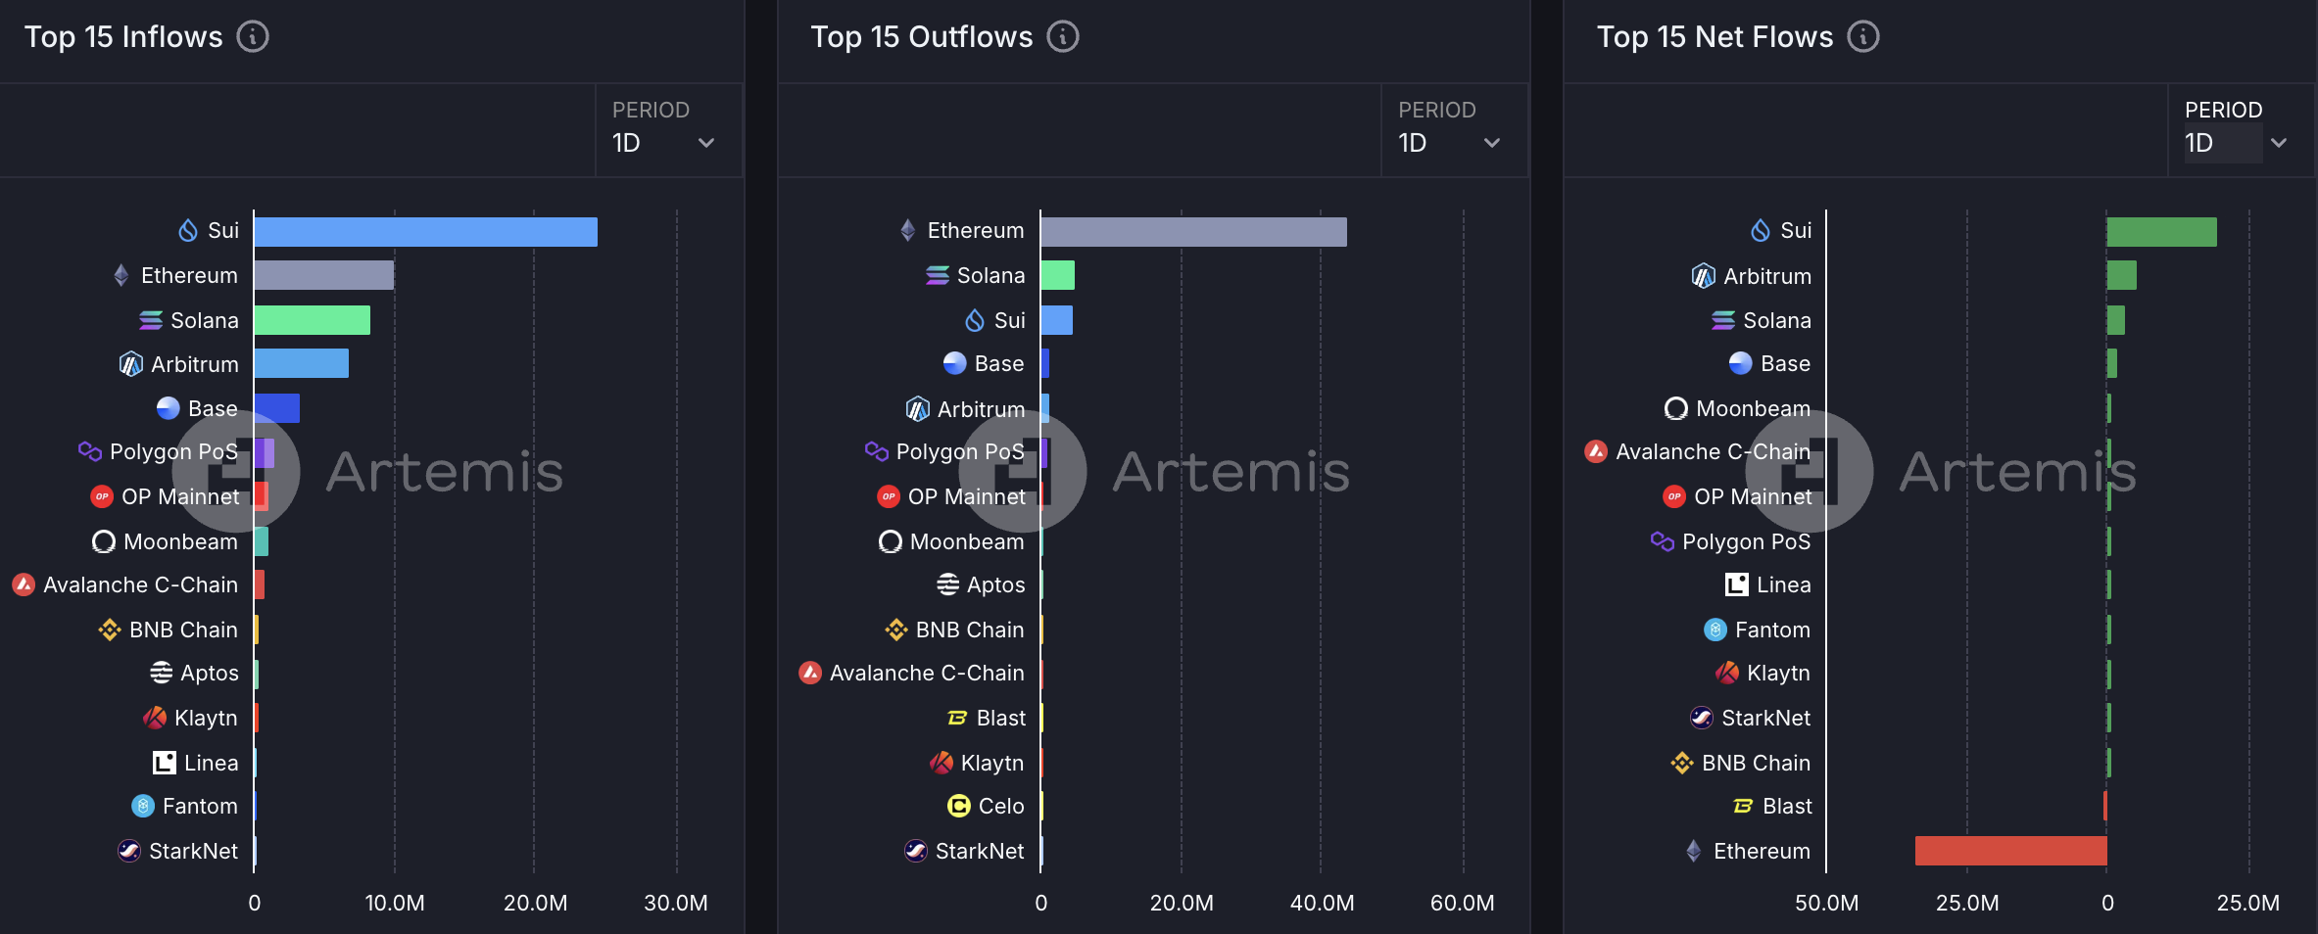
Task: Click the red Ethereum bar in Net Flows
Action: (x=2011, y=851)
